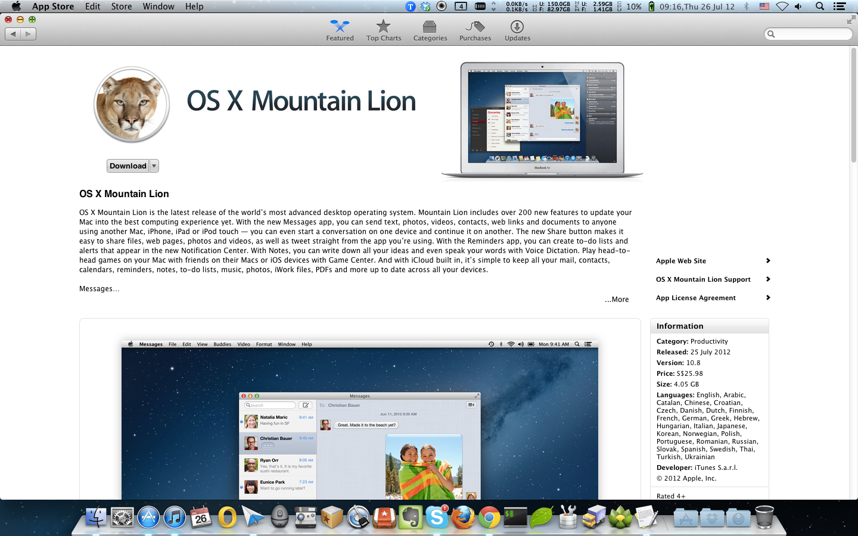Click the 'Price: S$25.98' info line

[680, 373]
